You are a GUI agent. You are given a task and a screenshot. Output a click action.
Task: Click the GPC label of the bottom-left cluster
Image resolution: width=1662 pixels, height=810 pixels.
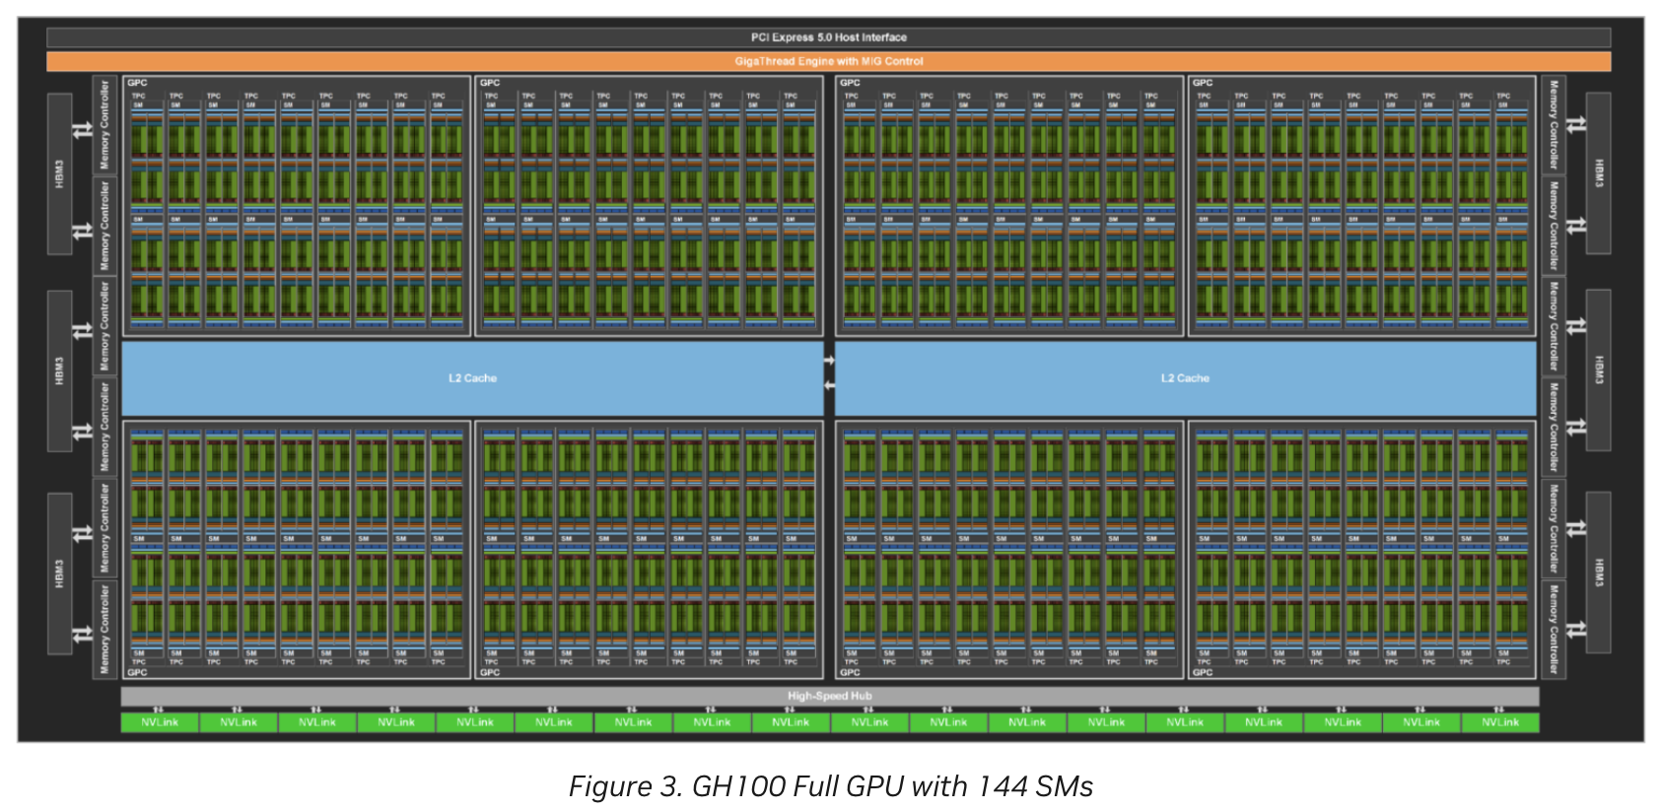coord(137,672)
